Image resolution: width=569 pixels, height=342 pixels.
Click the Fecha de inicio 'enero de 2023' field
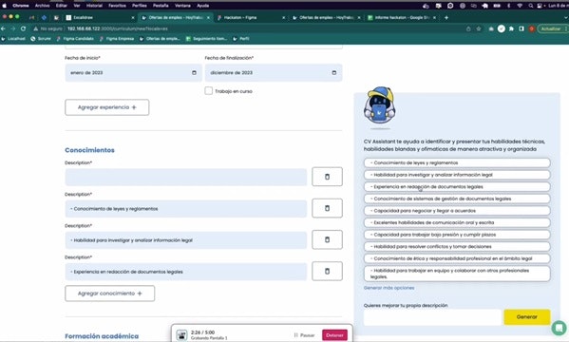[134, 72]
